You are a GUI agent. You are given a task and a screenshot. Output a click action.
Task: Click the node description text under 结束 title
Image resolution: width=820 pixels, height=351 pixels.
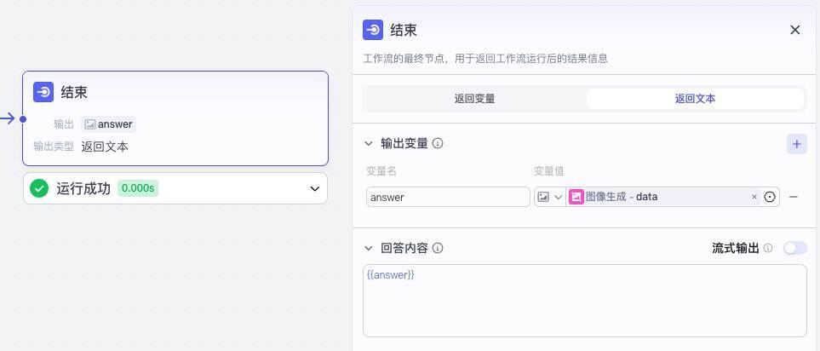point(485,59)
